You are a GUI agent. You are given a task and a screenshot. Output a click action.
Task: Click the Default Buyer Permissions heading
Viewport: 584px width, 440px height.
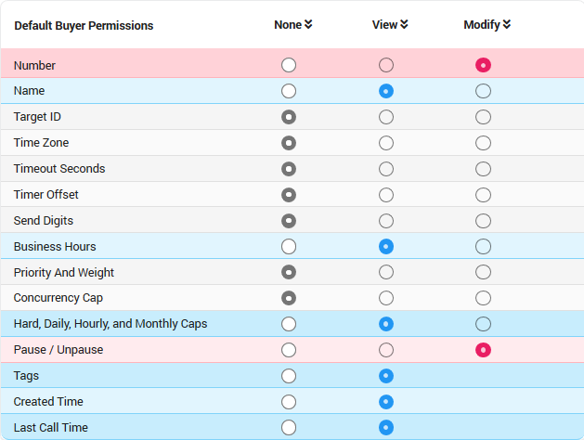coord(84,26)
